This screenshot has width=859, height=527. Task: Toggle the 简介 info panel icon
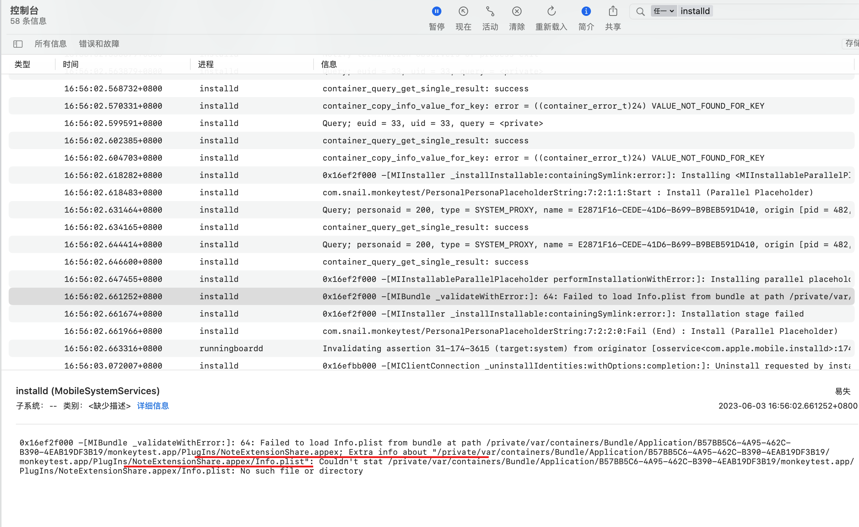coord(586,12)
